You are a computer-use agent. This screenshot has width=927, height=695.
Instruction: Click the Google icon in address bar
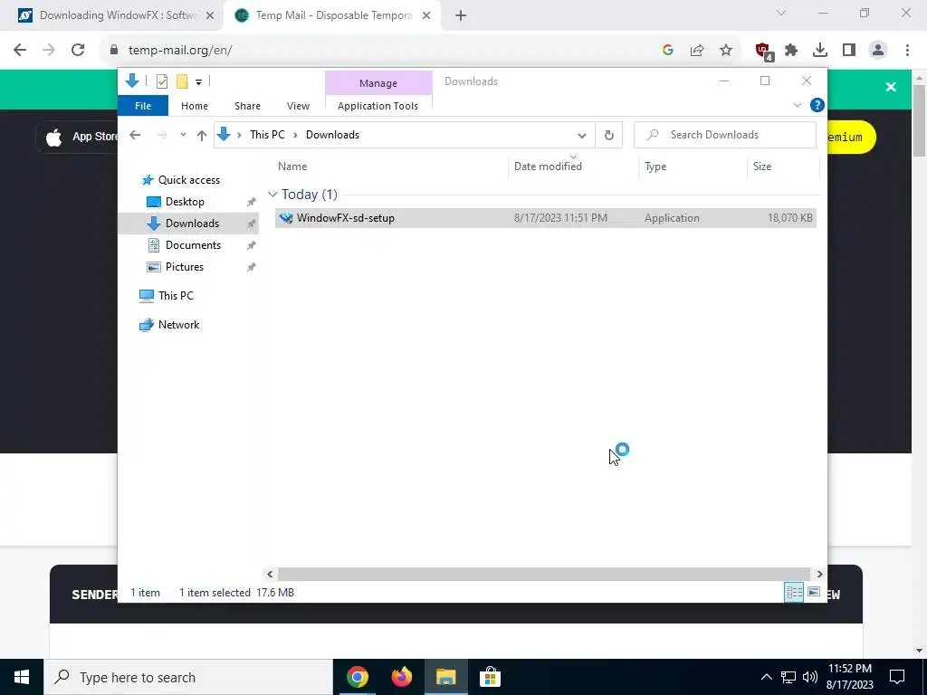click(x=668, y=51)
